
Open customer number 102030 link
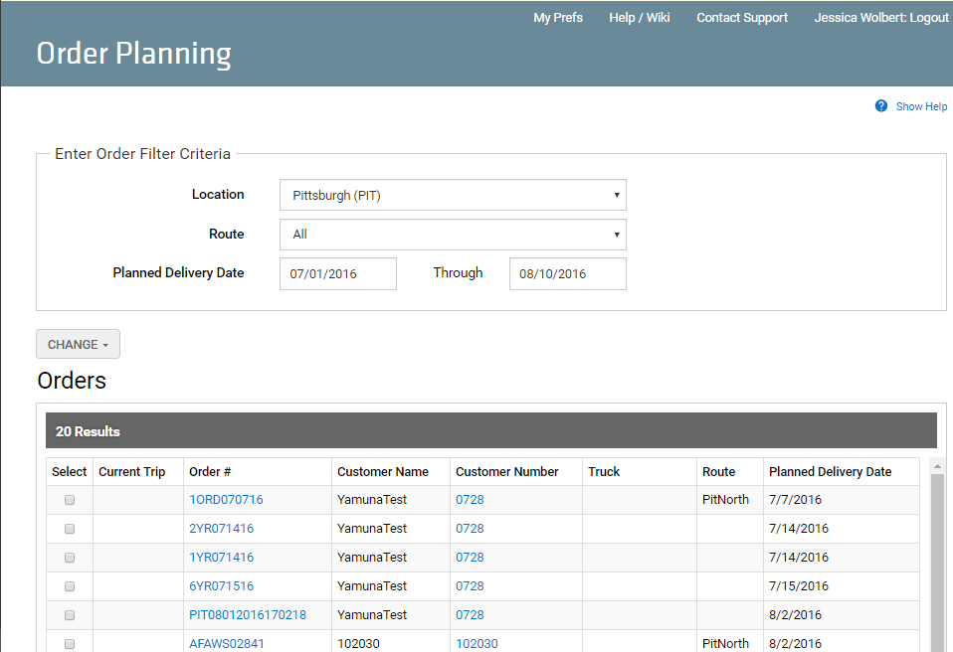pyautogui.click(x=476, y=643)
